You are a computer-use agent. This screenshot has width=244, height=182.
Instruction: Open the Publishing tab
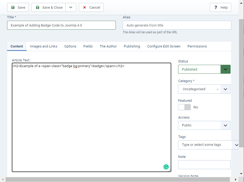pos(132,46)
